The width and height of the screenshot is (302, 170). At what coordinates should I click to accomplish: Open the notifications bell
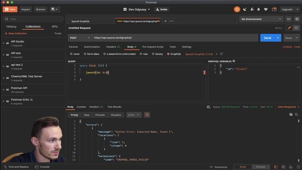pos(259,9)
